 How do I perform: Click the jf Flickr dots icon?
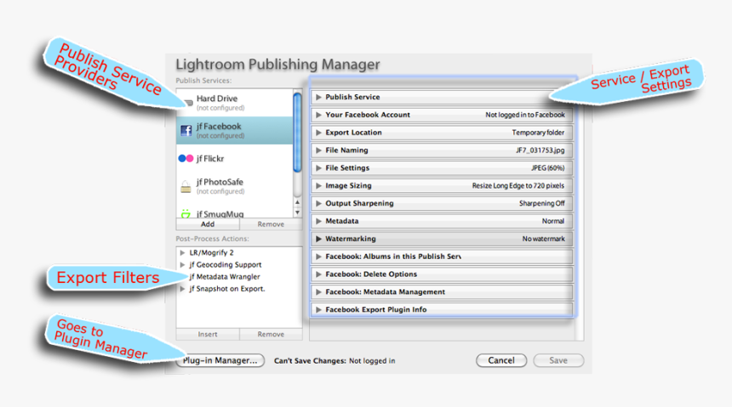(186, 159)
